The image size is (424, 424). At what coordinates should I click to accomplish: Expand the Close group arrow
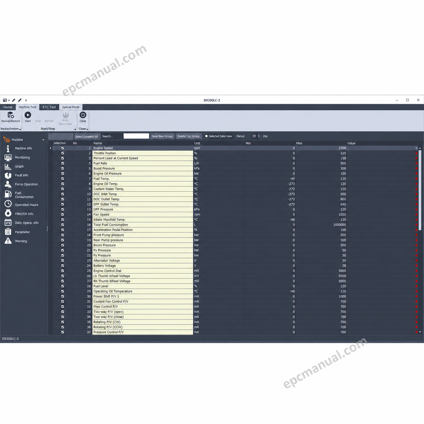click(87, 129)
